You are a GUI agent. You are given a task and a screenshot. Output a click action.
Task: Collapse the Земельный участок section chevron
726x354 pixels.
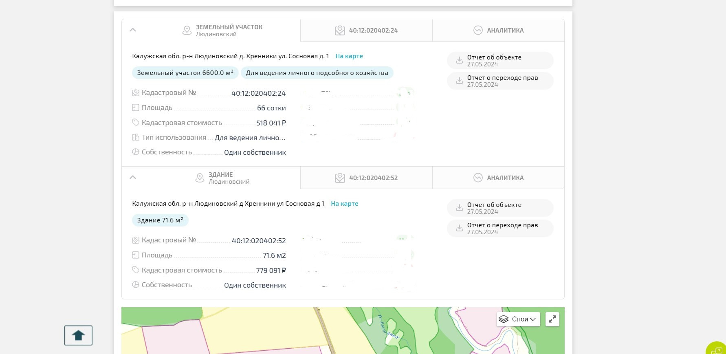(133, 30)
